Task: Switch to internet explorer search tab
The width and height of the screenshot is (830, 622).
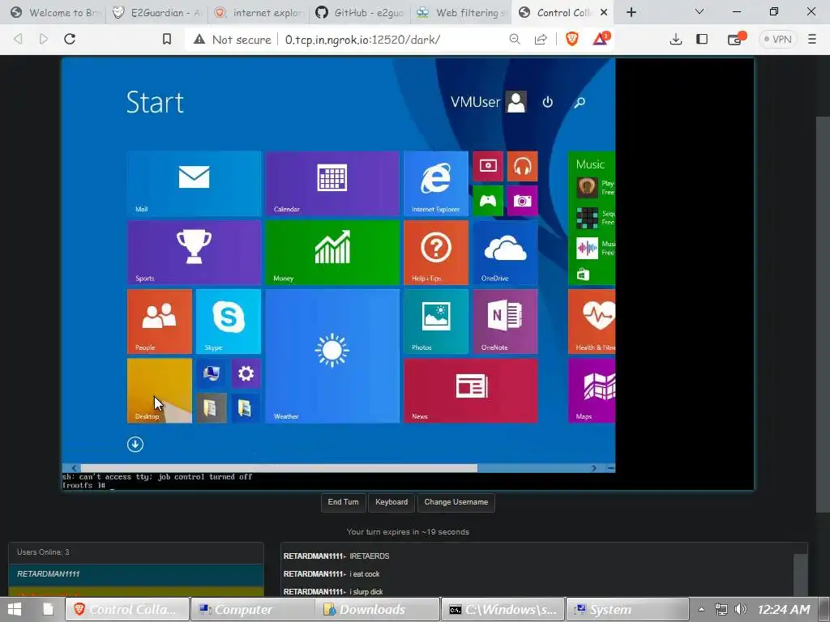Action: 259,13
